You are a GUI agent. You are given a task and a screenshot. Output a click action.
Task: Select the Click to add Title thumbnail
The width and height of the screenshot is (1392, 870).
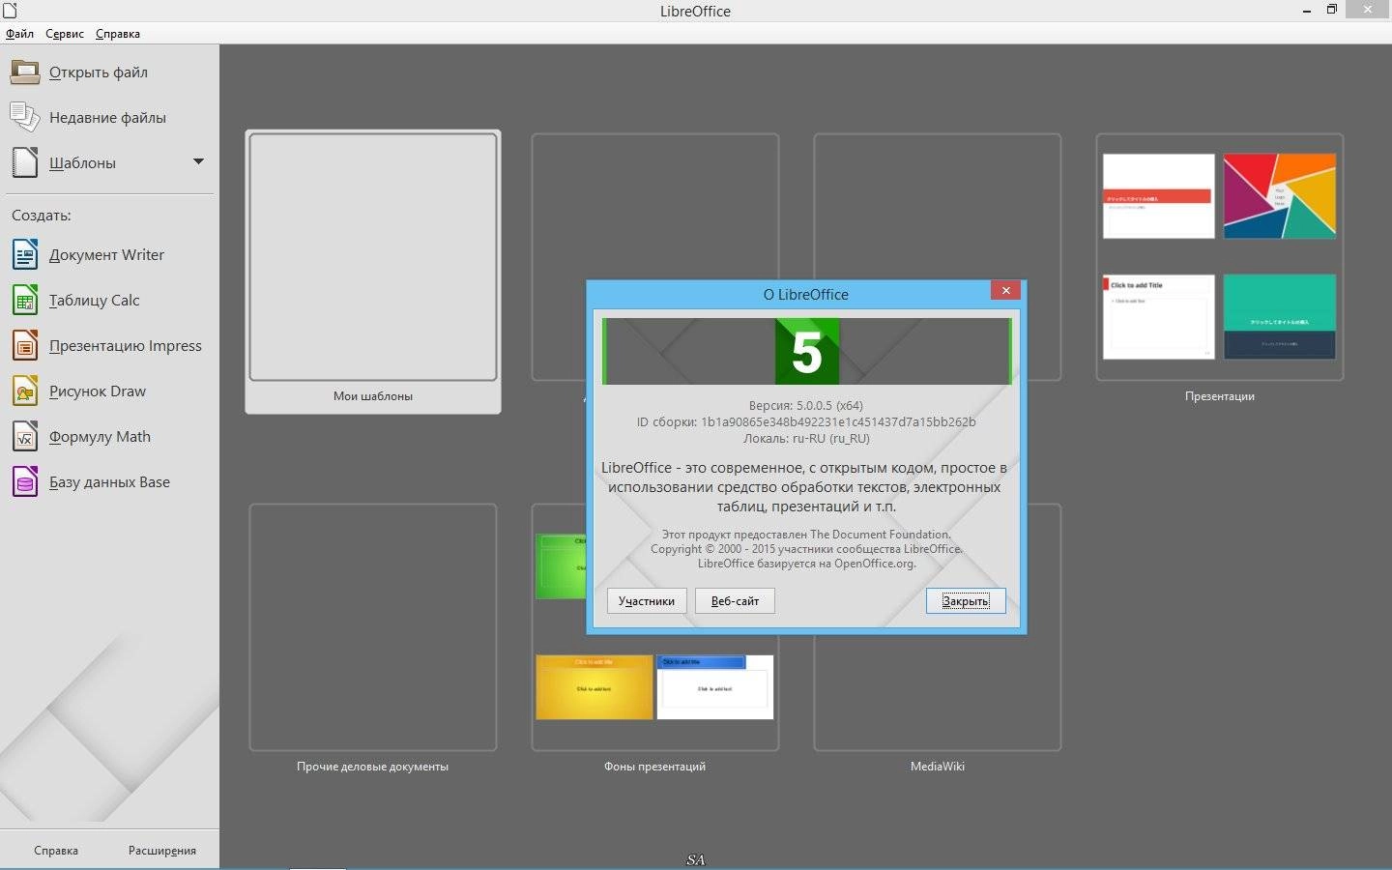point(1159,317)
